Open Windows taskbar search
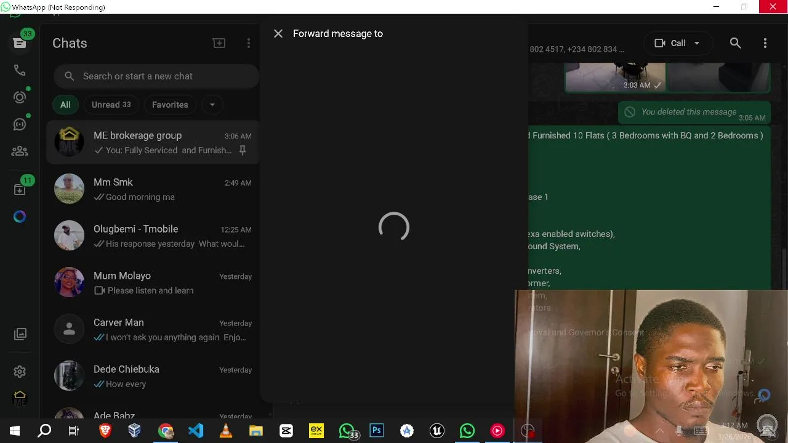 click(44, 431)
